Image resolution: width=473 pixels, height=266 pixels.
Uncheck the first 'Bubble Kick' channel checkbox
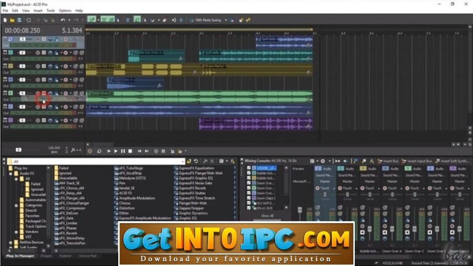point(249,173)
